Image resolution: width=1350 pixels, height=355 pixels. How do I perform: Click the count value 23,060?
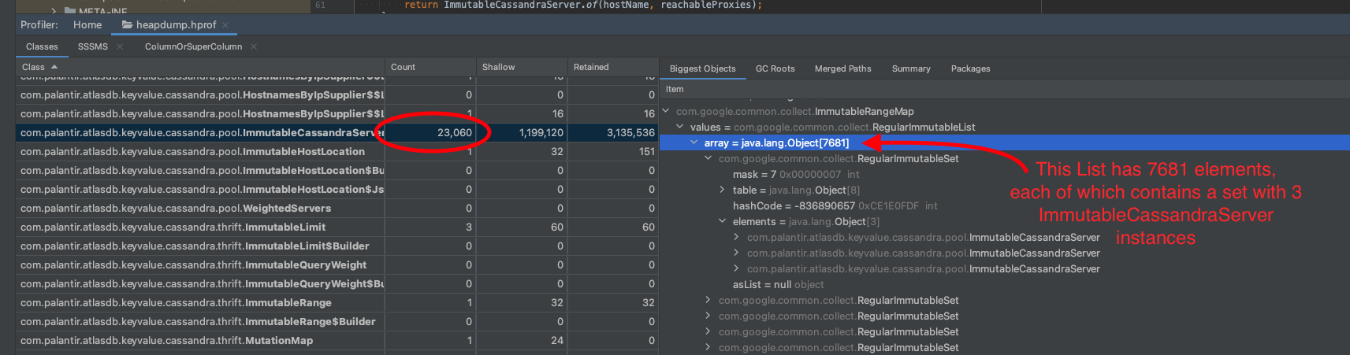tap(455, 132)
